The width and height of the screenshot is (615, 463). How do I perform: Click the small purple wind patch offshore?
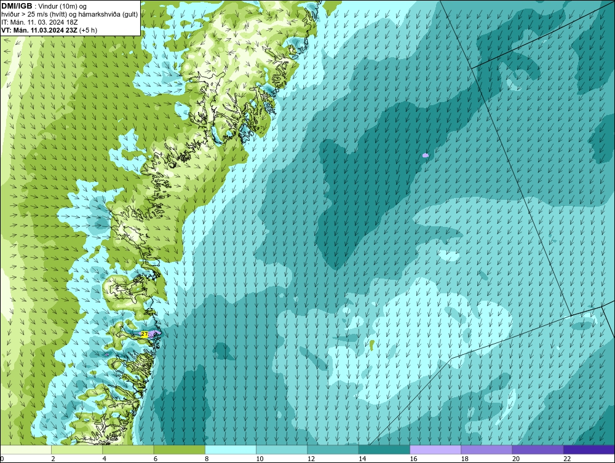click(x=426, y=156)
